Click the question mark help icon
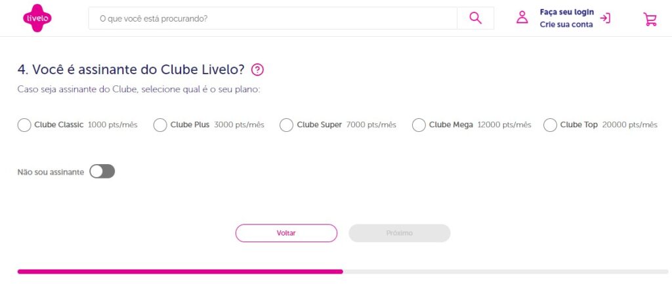Screen dimensions: 672x296 (x=257, y=70)
